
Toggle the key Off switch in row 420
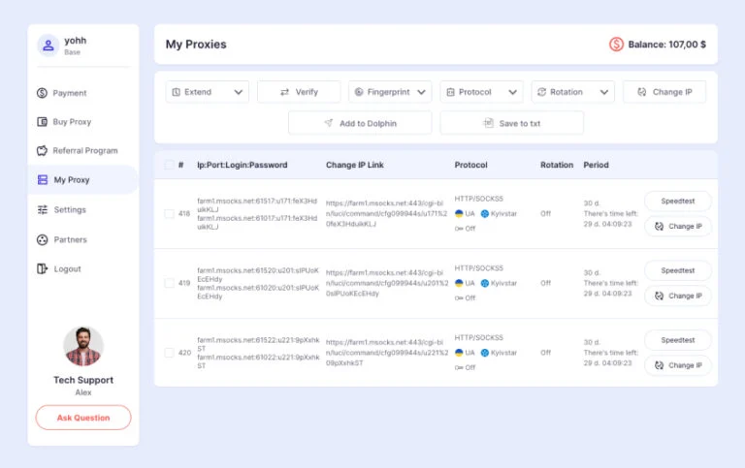pos(465,367)
